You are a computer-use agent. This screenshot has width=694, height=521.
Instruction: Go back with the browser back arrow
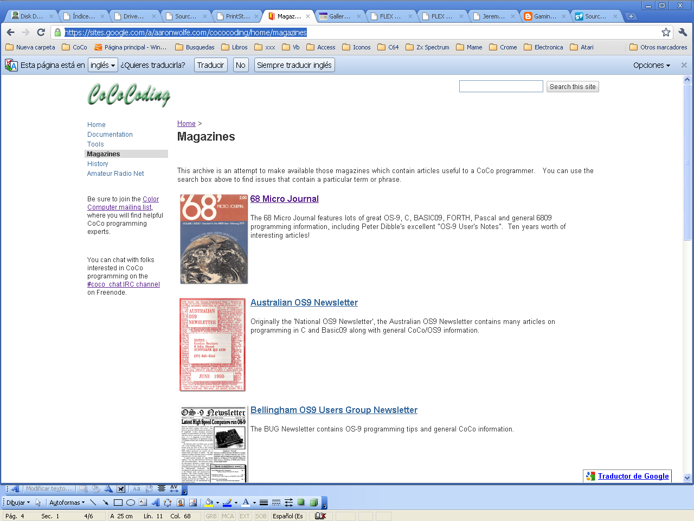click(x=11, y=33)
